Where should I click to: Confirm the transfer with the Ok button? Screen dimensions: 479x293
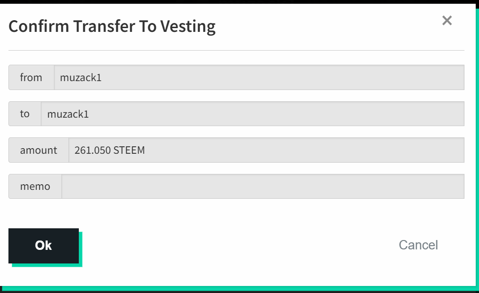click(44, 246)
